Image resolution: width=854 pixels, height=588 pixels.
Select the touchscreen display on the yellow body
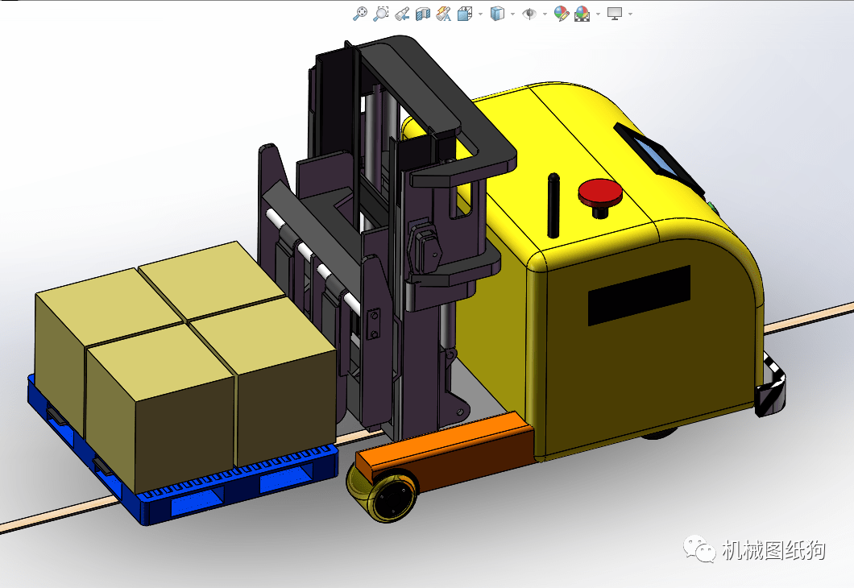click(654, 152)
